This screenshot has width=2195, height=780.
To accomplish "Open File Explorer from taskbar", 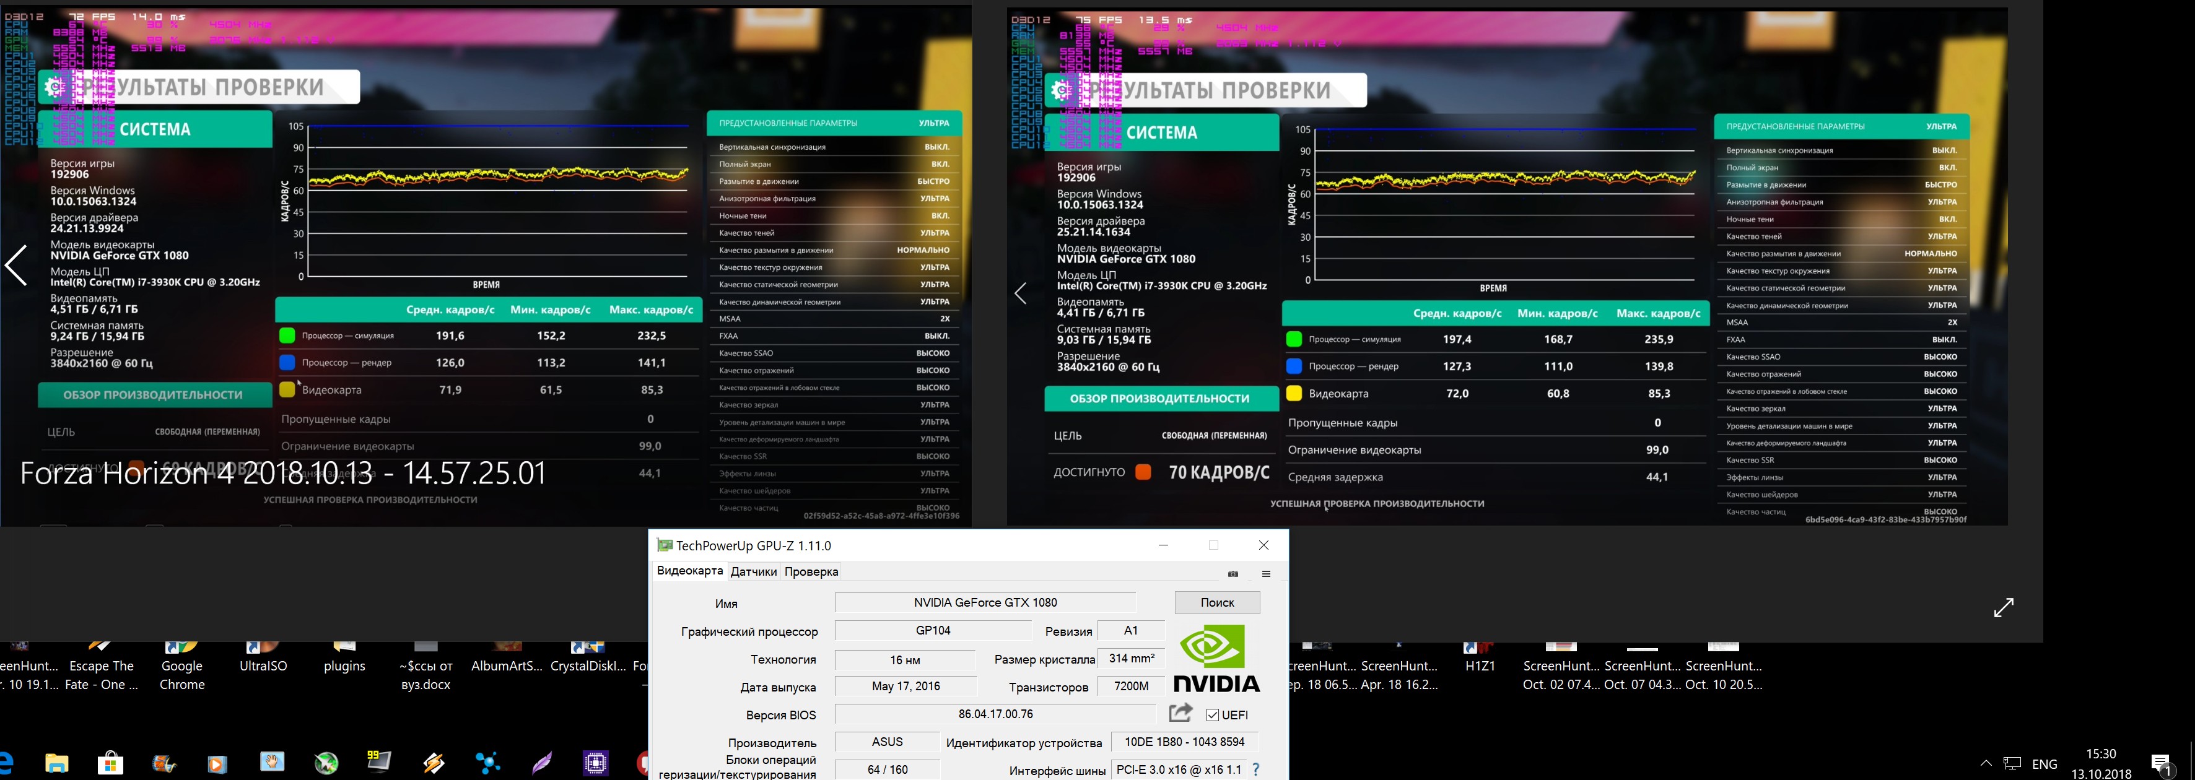I will click(57, 762).
